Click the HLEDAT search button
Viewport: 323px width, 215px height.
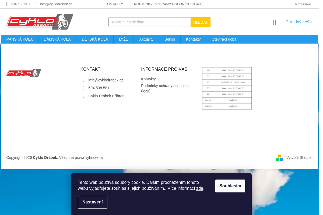coord(201,22)
